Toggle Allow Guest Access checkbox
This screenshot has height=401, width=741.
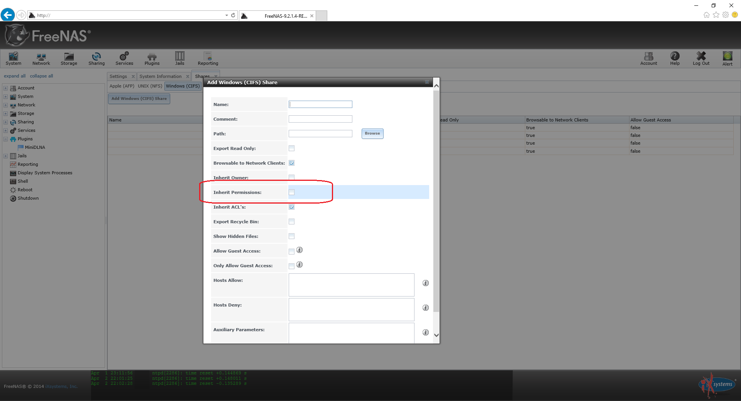291,251
